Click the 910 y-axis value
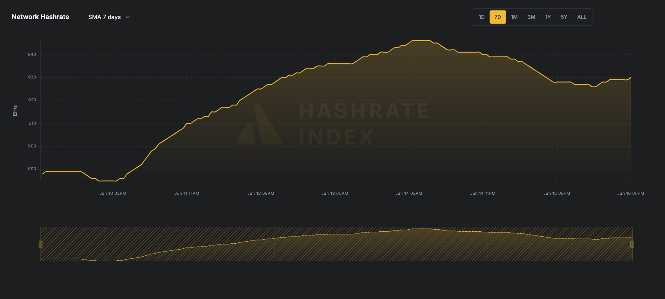The height and width of the screenshot is (299, 665). [x=32, y=123]
